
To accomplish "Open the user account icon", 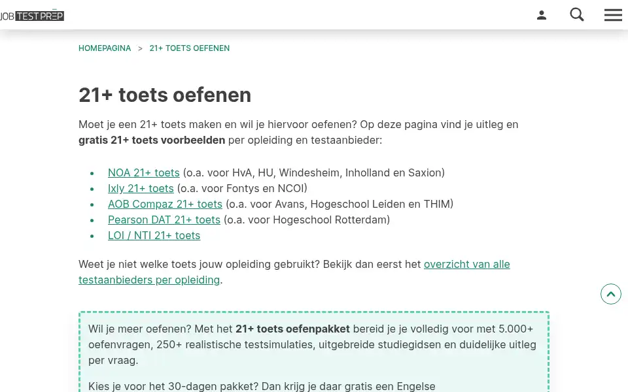I will 542,15.
